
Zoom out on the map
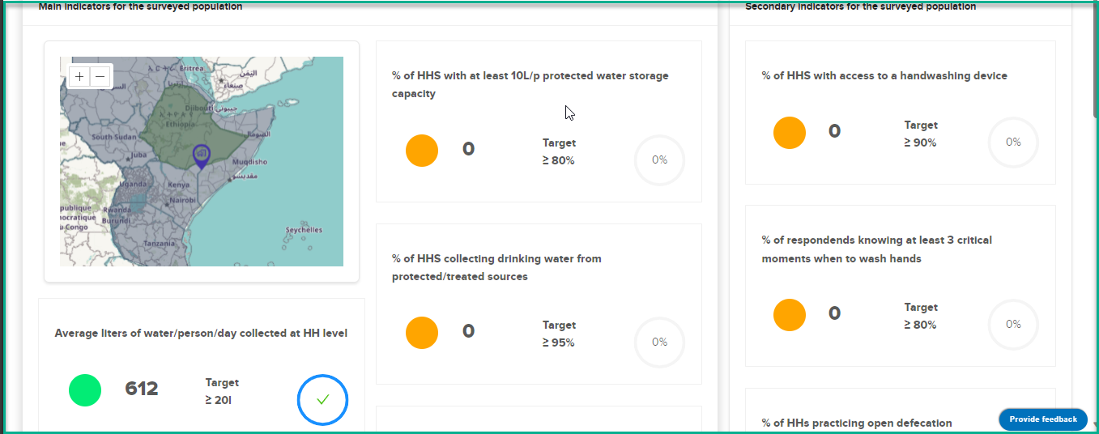click(100, 77)
